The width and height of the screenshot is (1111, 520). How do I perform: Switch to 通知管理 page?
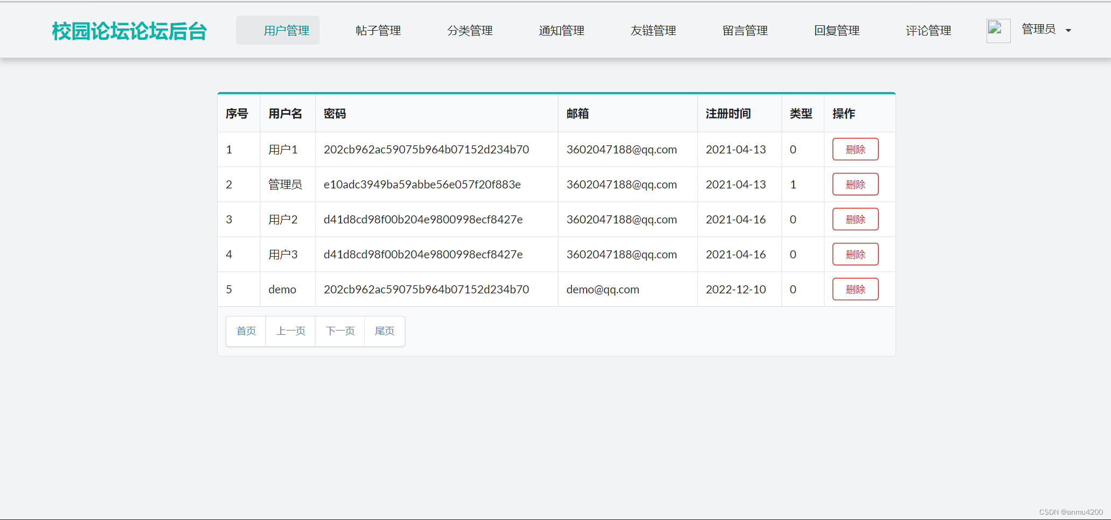point(561,31)
